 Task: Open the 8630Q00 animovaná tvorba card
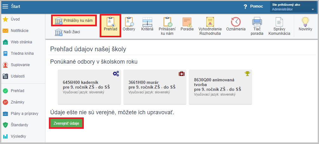(221, 87)
